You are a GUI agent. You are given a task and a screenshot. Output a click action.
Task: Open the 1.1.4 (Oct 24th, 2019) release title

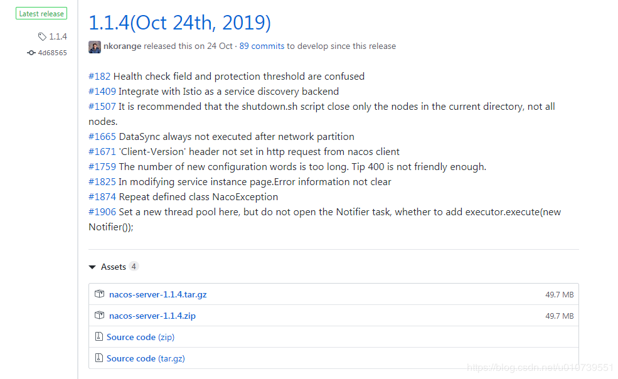tap(179, 23)
